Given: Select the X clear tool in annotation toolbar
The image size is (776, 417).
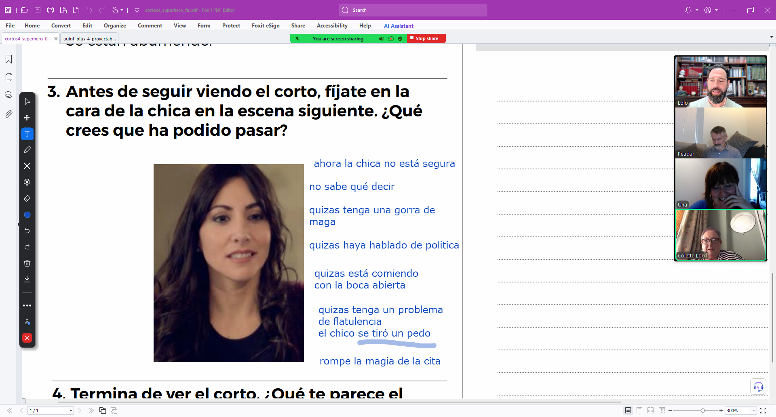Looking at the screenshot, I should [x=27, y=166].
